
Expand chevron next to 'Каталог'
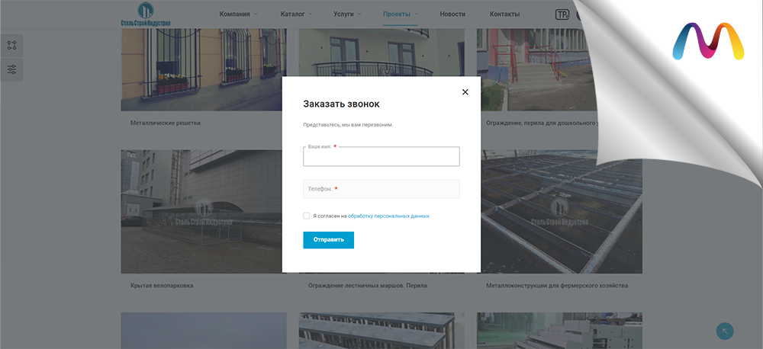click(311, 14)
